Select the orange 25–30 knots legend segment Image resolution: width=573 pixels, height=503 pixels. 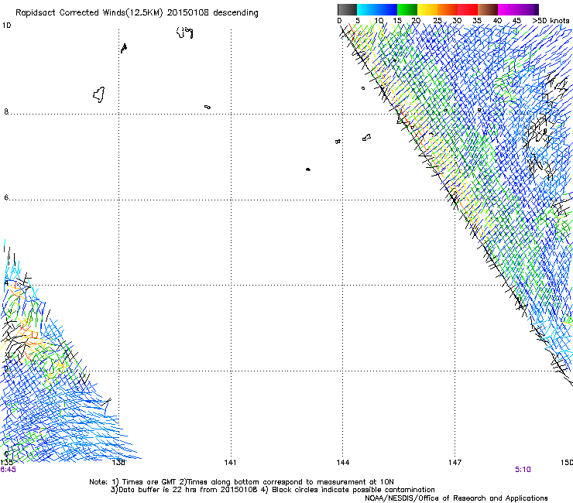448,9
